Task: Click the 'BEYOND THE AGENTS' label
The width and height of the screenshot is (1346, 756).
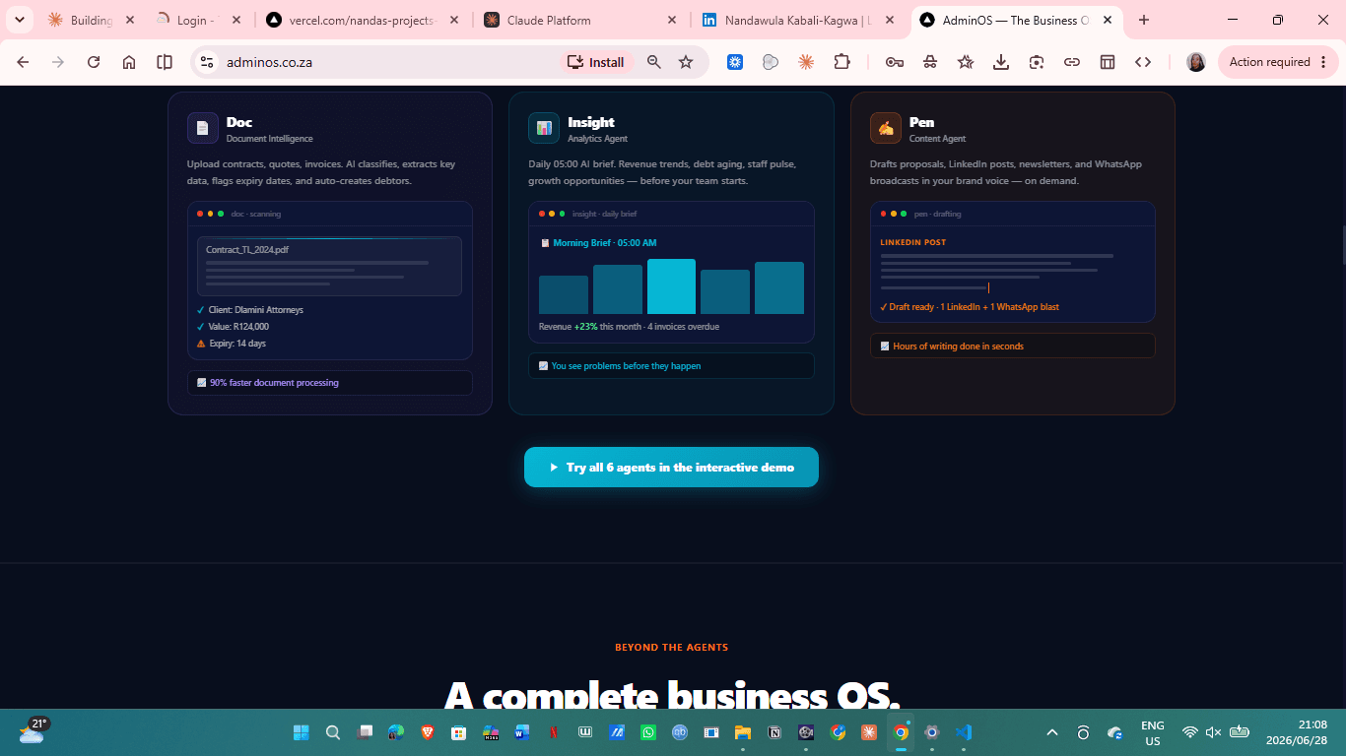Action: 672,648
